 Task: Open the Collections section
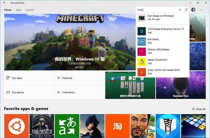point(80,92)
